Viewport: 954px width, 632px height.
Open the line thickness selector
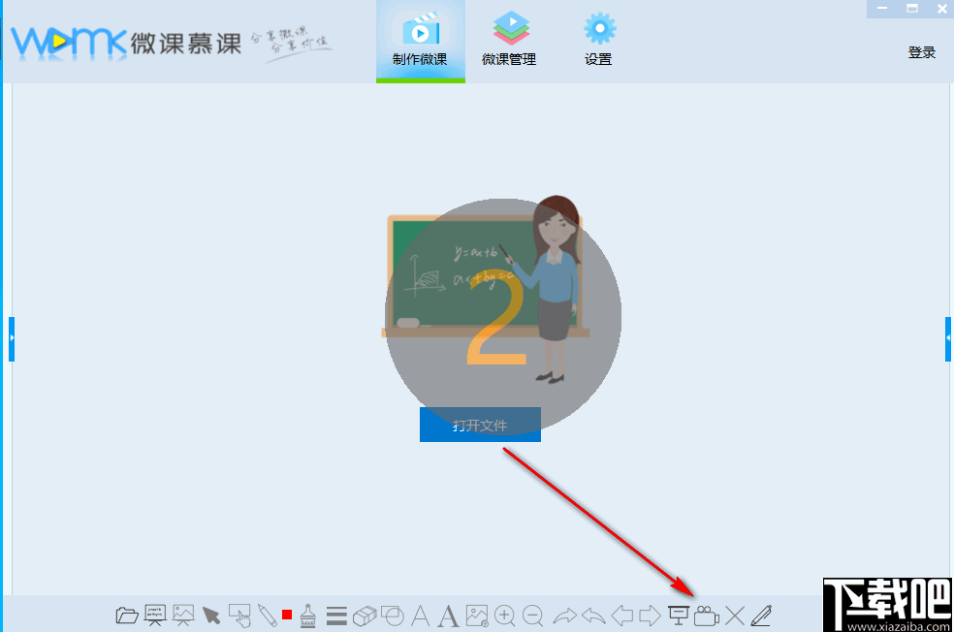click(x=335, y=616)
